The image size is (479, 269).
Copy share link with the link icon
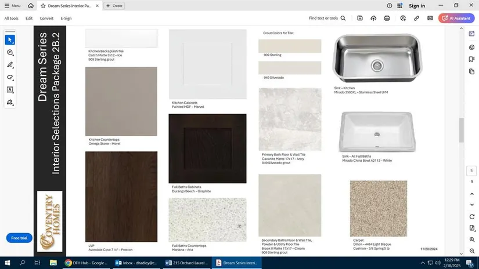coord(416,19)
